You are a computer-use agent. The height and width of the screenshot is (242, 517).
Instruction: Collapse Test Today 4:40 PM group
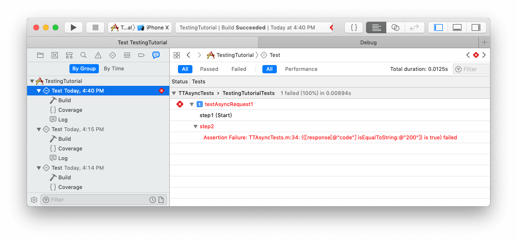(x=39, y=91)
